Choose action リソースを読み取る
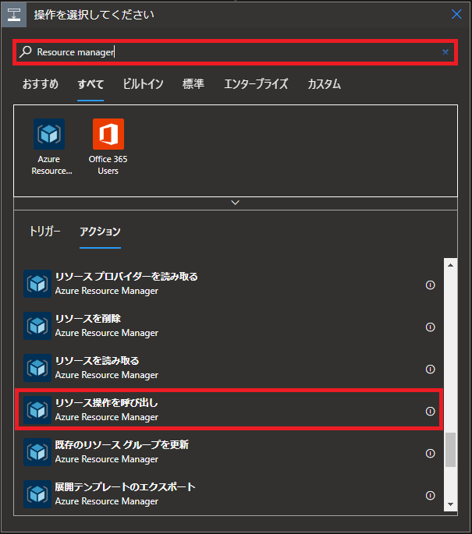472x534 pixels. click(229, 368)
